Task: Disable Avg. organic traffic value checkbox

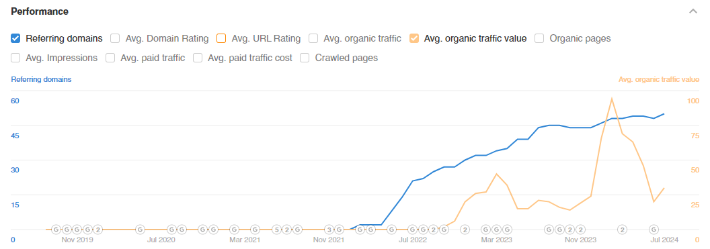Action: (x=414, y=38)
